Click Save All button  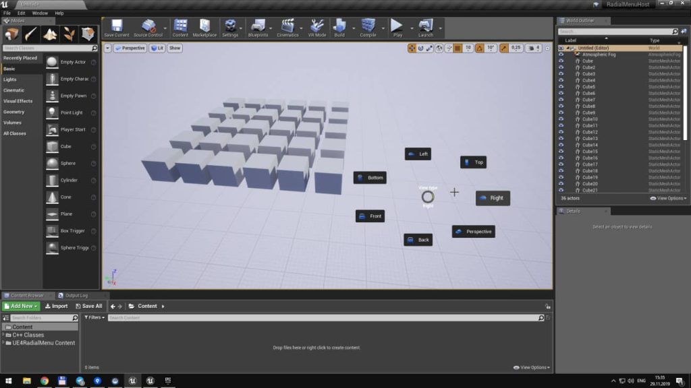[x=89, y=306]
